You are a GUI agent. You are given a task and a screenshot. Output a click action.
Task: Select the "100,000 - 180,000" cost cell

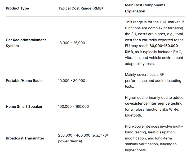tap(73, 106)
